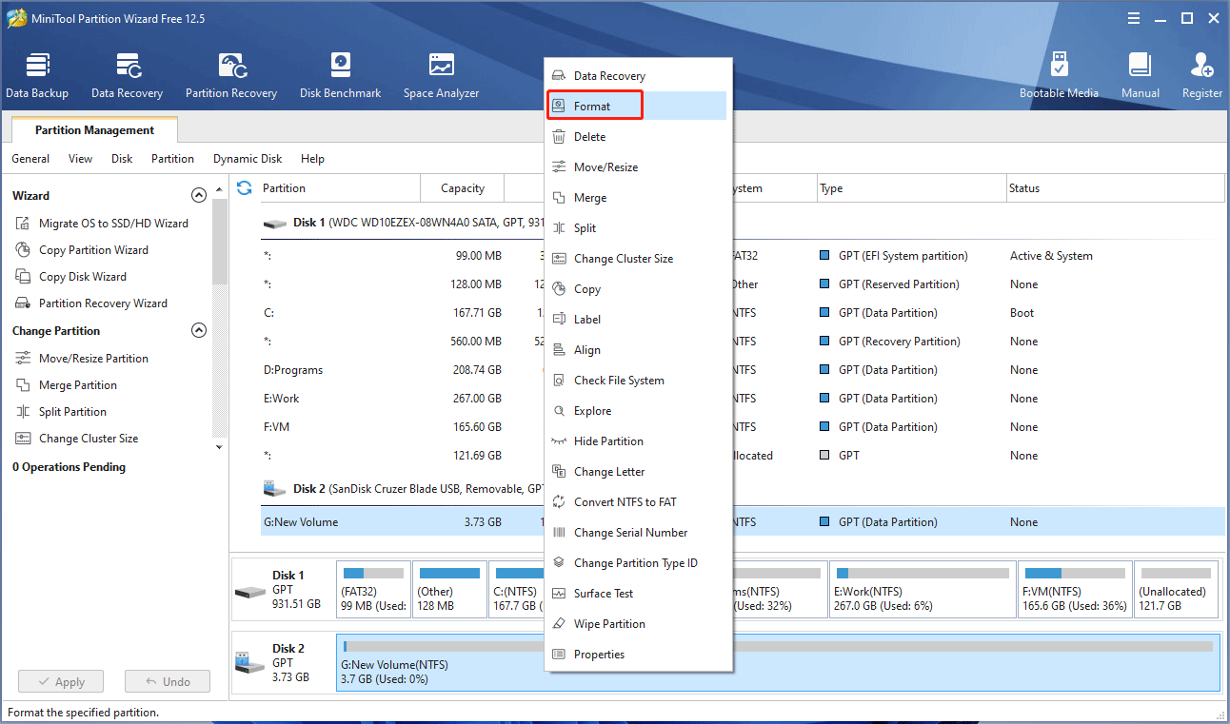Start the Disk Benchmark tool
Screen dimensions: 1230x724
coord(340,76)
